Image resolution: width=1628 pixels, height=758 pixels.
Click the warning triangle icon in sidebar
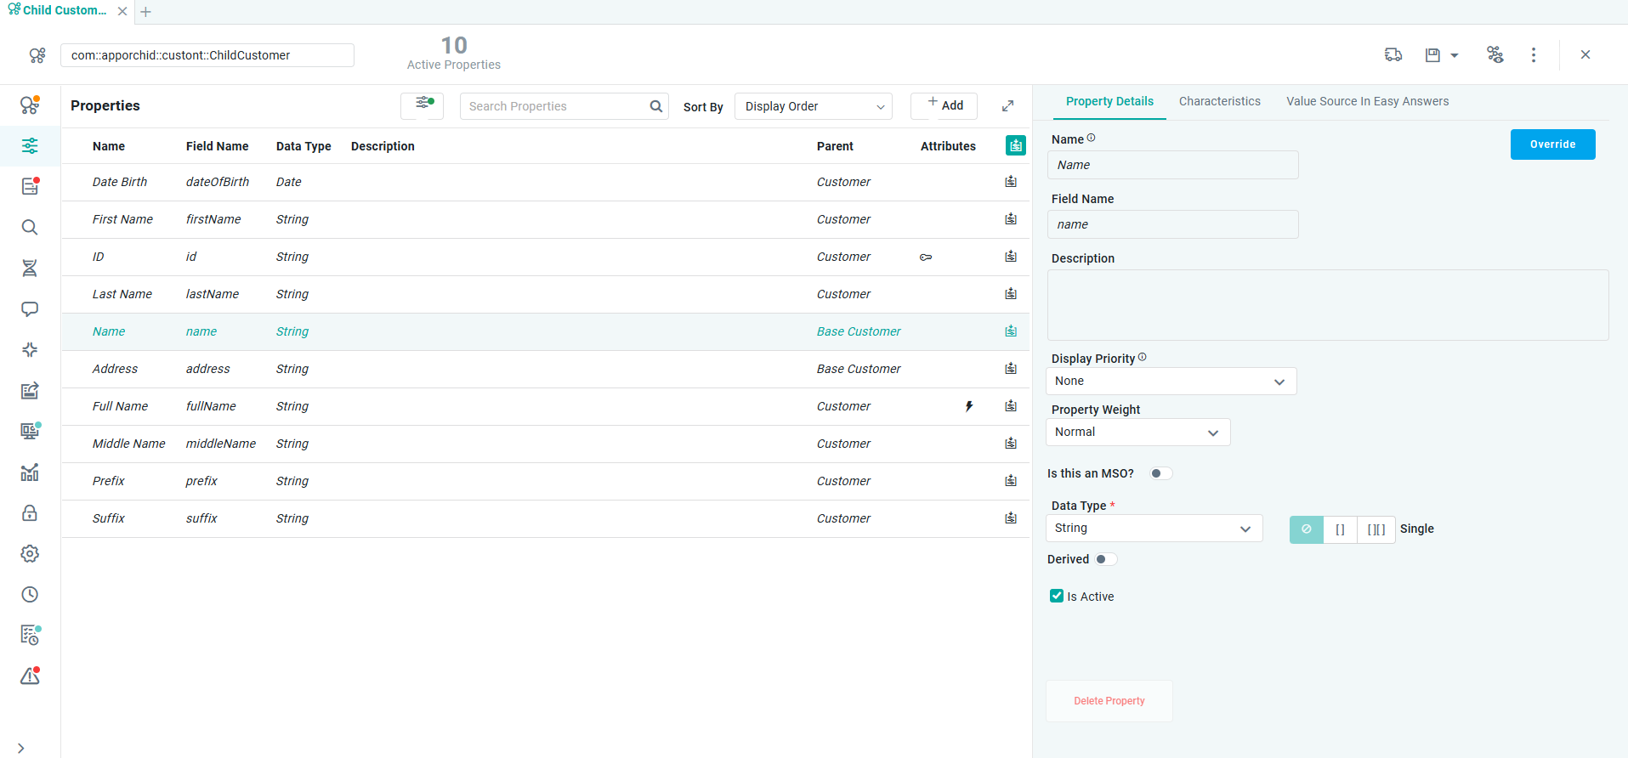point(30,676)
